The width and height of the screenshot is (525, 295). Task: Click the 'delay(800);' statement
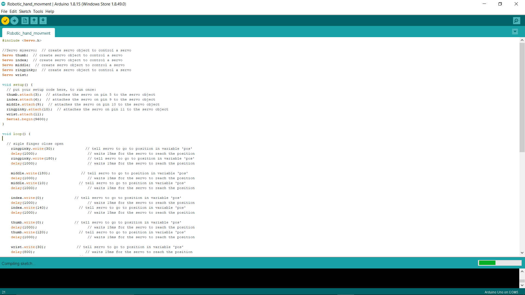pos(23,252)
